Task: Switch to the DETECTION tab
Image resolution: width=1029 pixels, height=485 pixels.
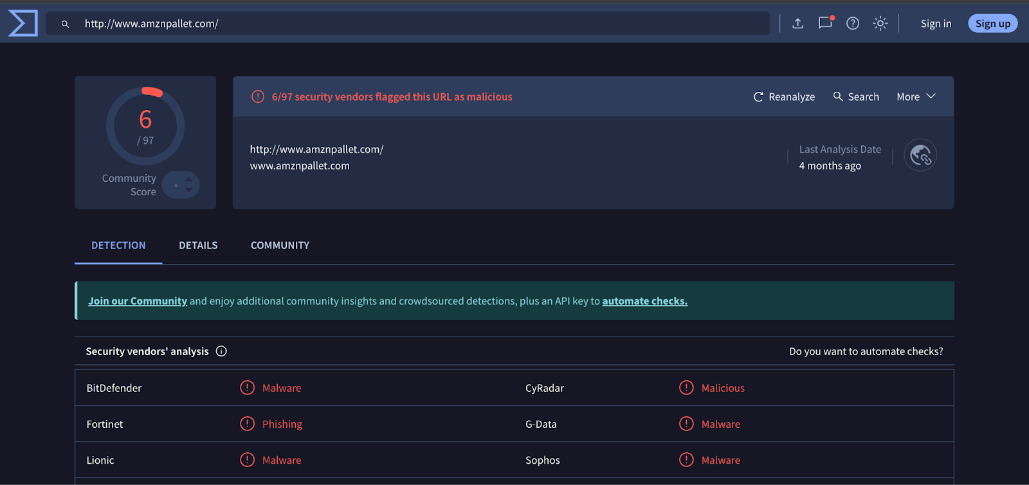Action: point(118,245)
